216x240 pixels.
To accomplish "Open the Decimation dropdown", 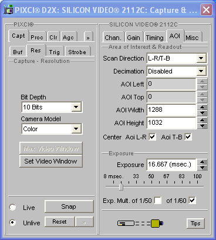I will [x=201, y=71].
